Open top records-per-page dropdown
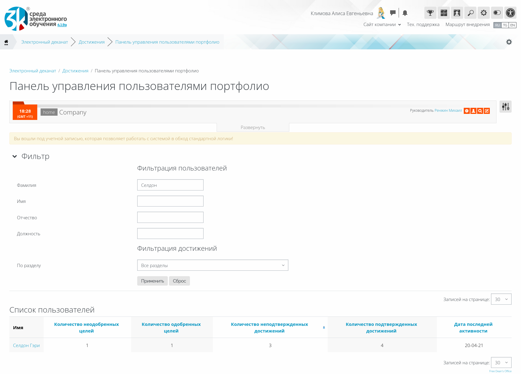The image size is (521, 374). click(x=501, y=299)
